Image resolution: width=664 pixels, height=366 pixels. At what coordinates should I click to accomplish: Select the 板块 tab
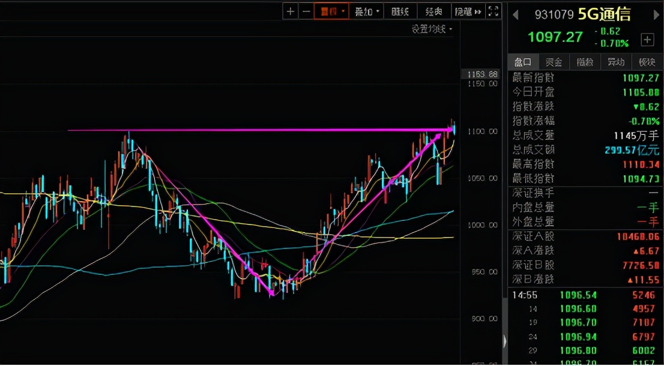pos(647,62)
